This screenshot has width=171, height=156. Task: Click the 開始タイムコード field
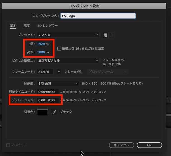(x=48, y=92)
